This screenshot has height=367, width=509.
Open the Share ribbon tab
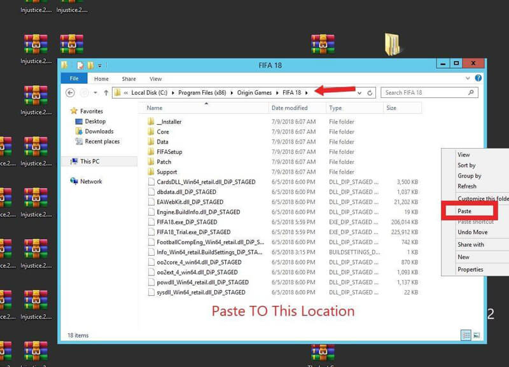(129, 79)
